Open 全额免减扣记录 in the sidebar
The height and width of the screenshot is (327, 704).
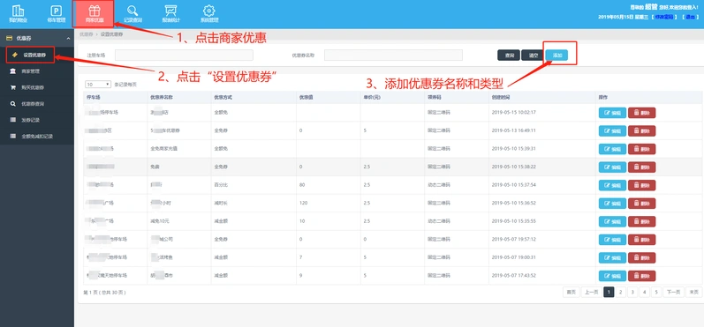(x=37, y=136)
